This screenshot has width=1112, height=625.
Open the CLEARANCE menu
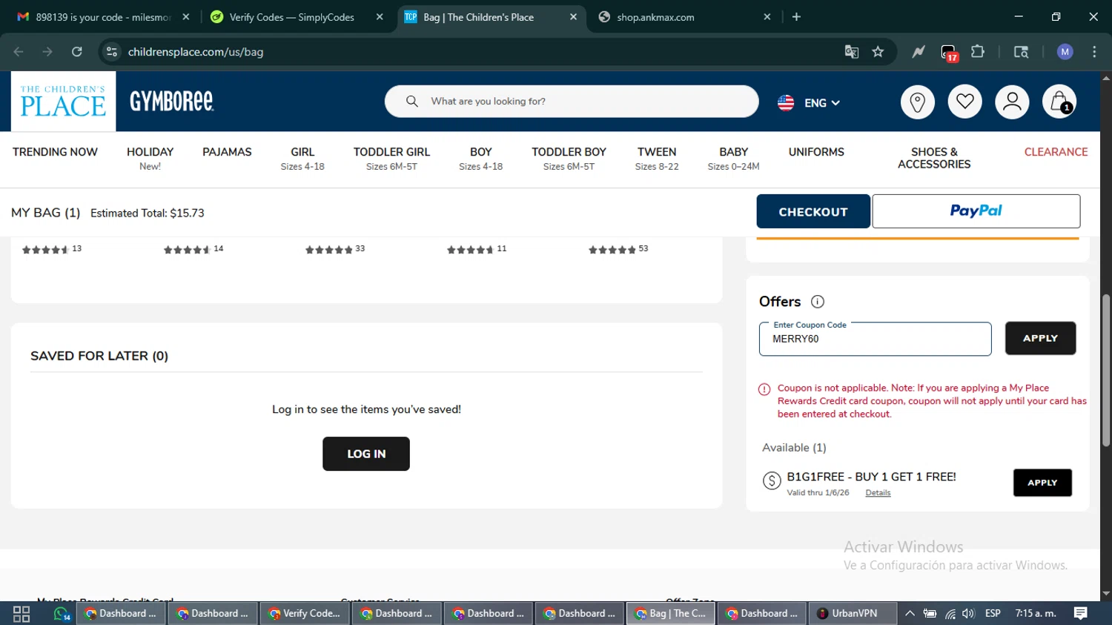1056,152
